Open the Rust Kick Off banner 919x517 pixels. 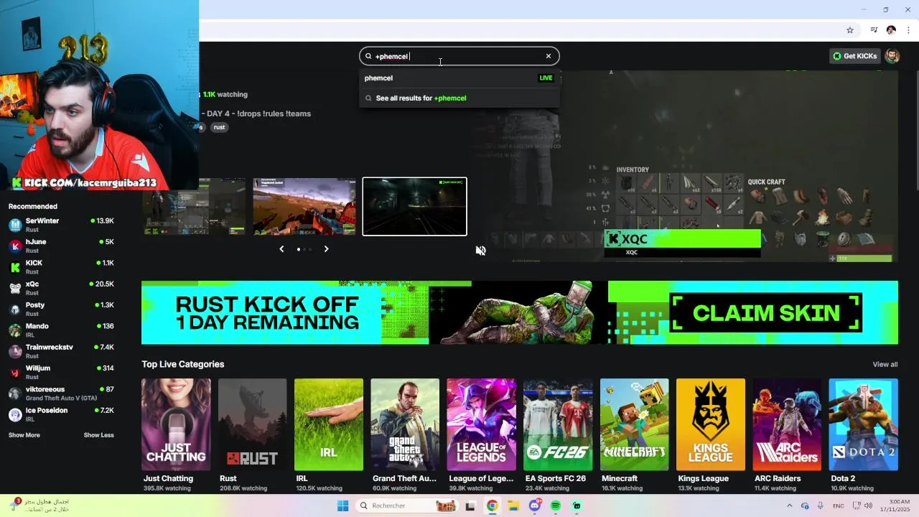click(520, 312)
